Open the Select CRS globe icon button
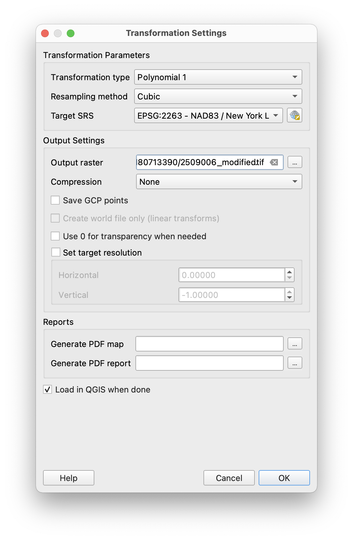The height and width of the screenshot is (540, 353). (x=295, y=115)
